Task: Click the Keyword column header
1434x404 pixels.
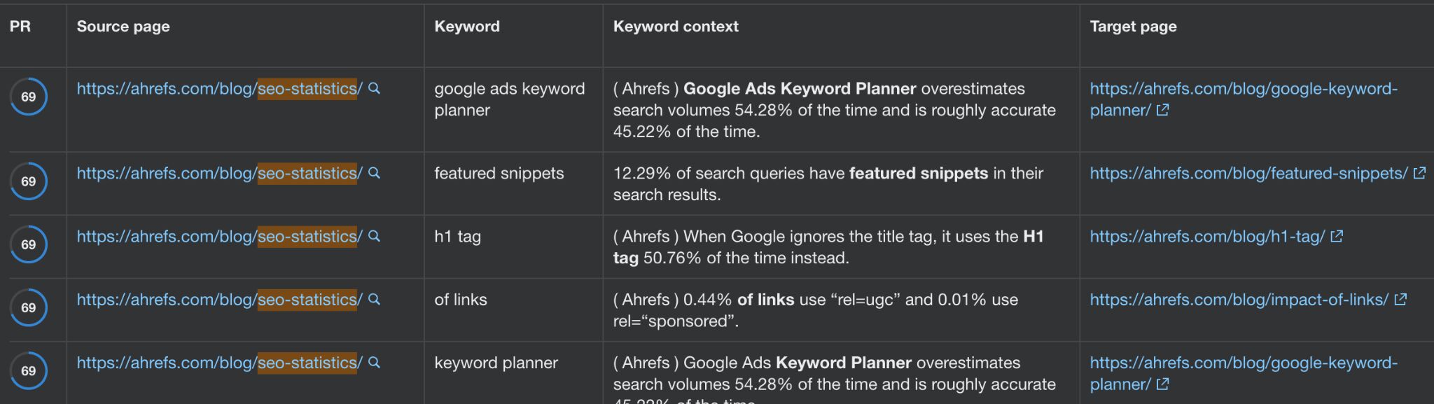Action: pyautogui.click(x=466, y=26)
